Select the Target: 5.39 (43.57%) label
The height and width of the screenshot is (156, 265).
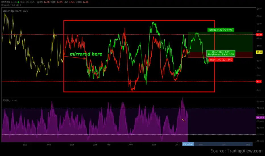(221, 30)
